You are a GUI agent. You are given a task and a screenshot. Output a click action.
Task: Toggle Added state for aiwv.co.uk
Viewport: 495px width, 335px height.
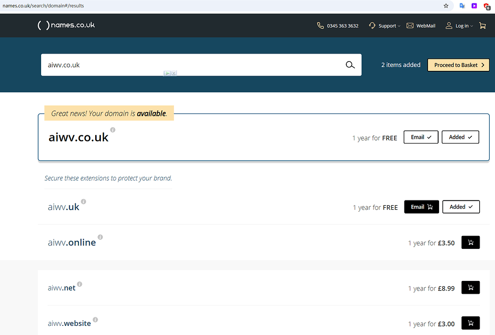(460, 137)
